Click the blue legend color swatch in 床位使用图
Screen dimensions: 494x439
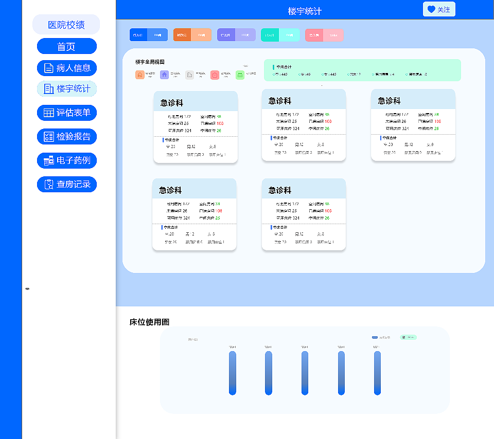click(x=375, y=337)
